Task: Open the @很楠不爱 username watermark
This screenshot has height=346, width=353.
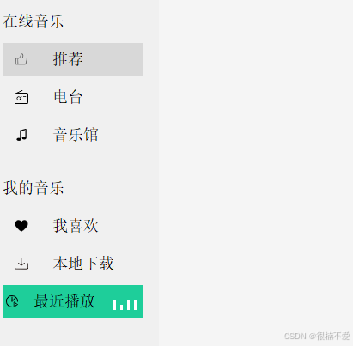Action: (330, 336)
